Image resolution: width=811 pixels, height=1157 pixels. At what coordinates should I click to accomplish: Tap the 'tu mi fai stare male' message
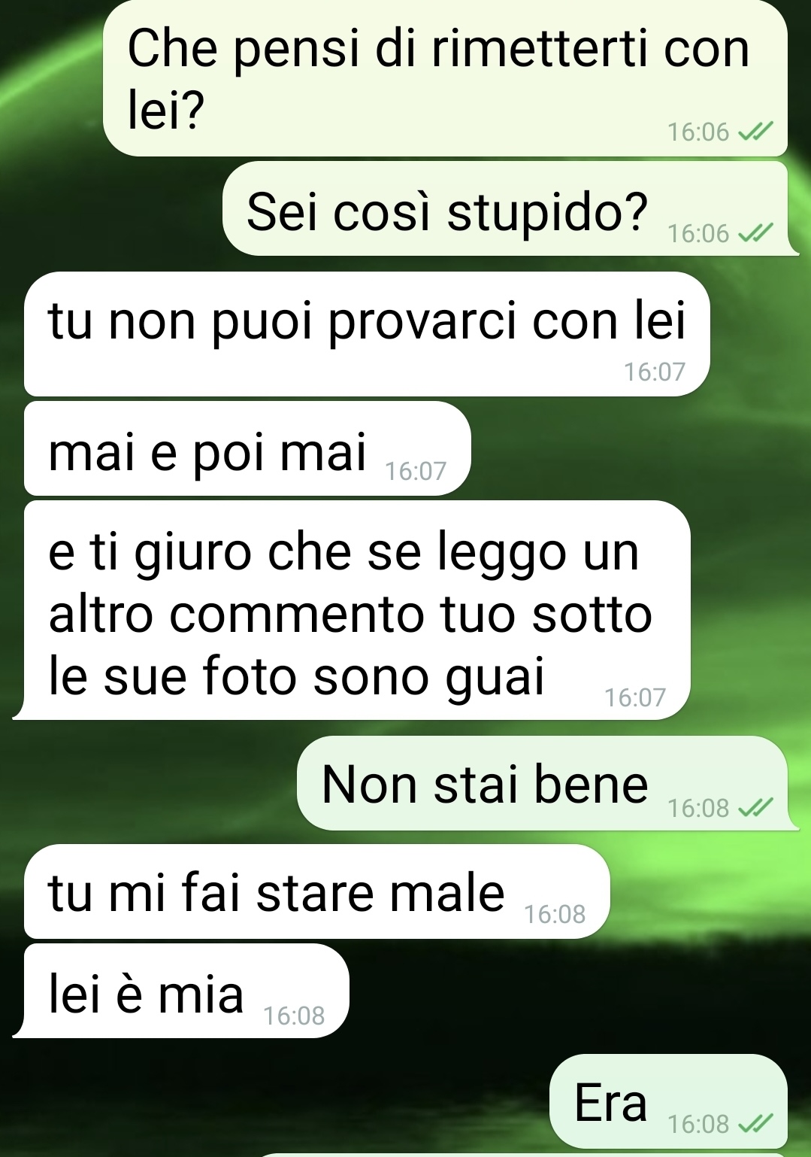pos(316,891)
